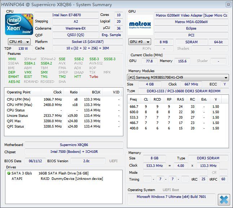Click the Westmere-EX codename field

click(x=76, y=28)
